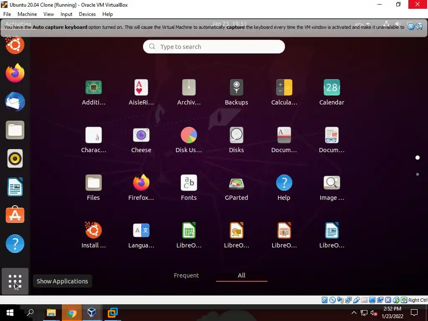This screenshot has height=321, width=428.
Task: Open the View menu
Action: pyautogui.click(x=48, y=14)
